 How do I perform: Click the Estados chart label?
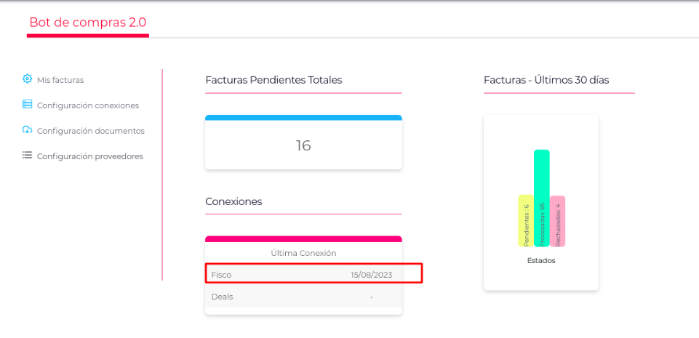[540, 260]
